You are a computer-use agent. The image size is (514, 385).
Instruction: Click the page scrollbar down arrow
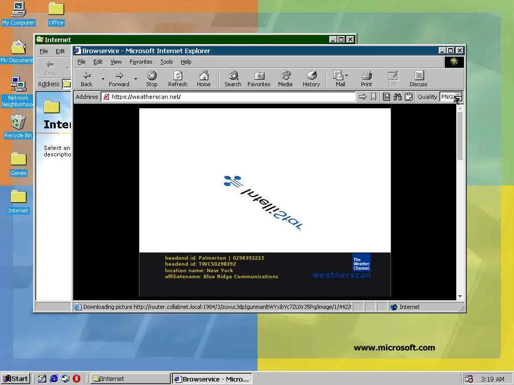tap(460, 296)
